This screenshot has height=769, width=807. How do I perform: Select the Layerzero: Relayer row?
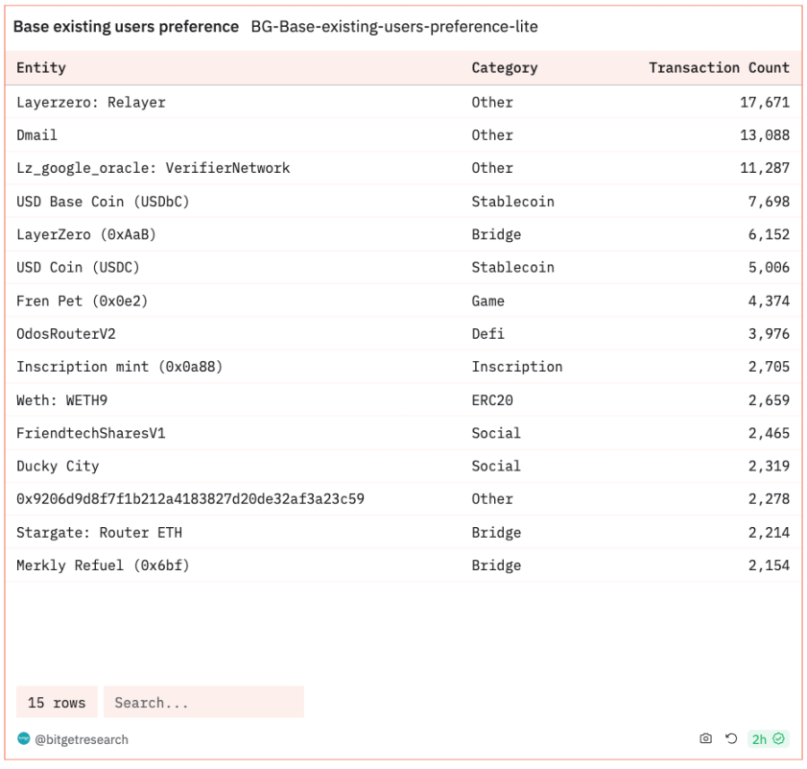coord(91,102)
